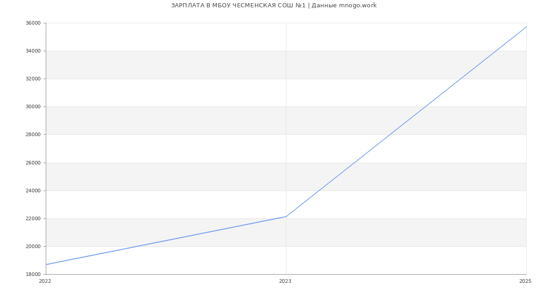Select the 34000 y-axis label
The width and height of the screenshot is (549, 297).
33,51
